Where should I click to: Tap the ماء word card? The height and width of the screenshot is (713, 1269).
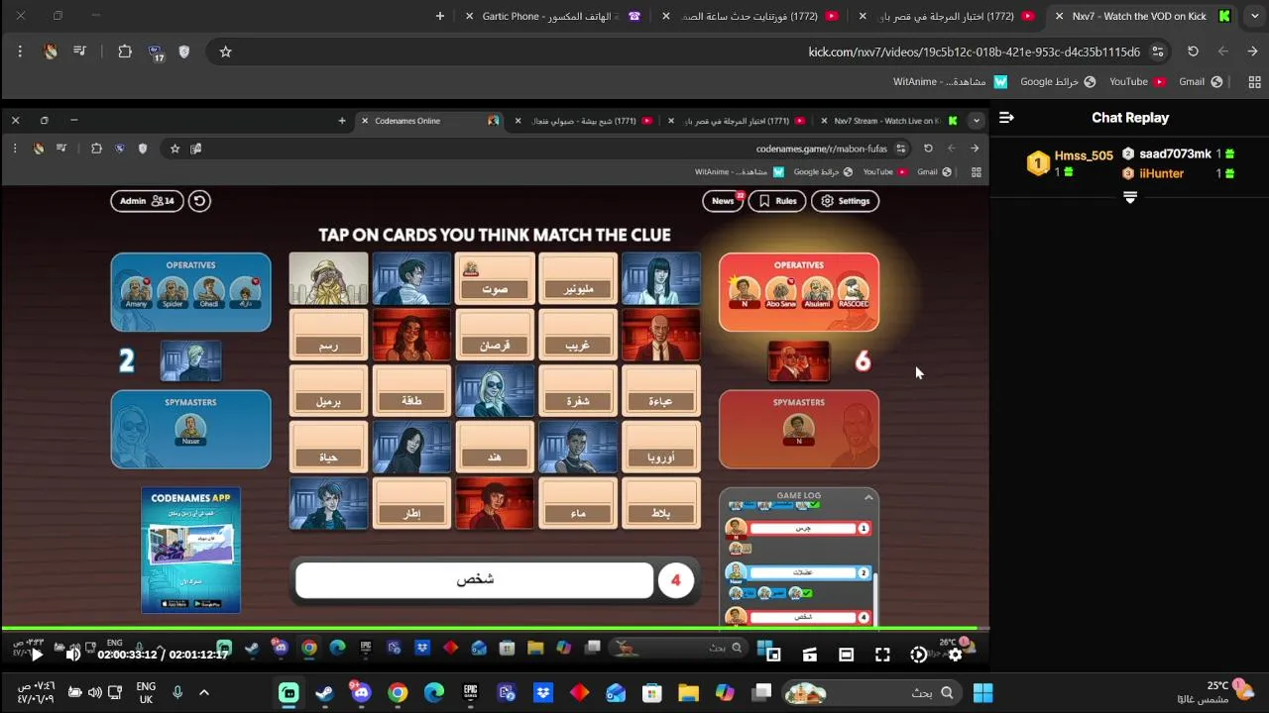(578, 504)
